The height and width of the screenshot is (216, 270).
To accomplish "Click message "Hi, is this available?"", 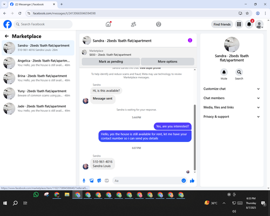I will pos(106,91).
